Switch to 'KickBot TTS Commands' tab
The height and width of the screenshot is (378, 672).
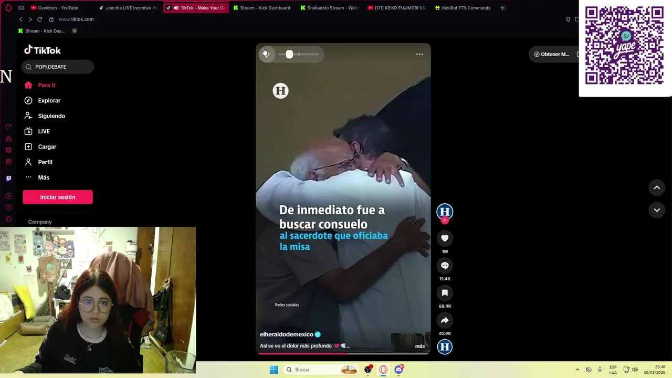[463, 8]
